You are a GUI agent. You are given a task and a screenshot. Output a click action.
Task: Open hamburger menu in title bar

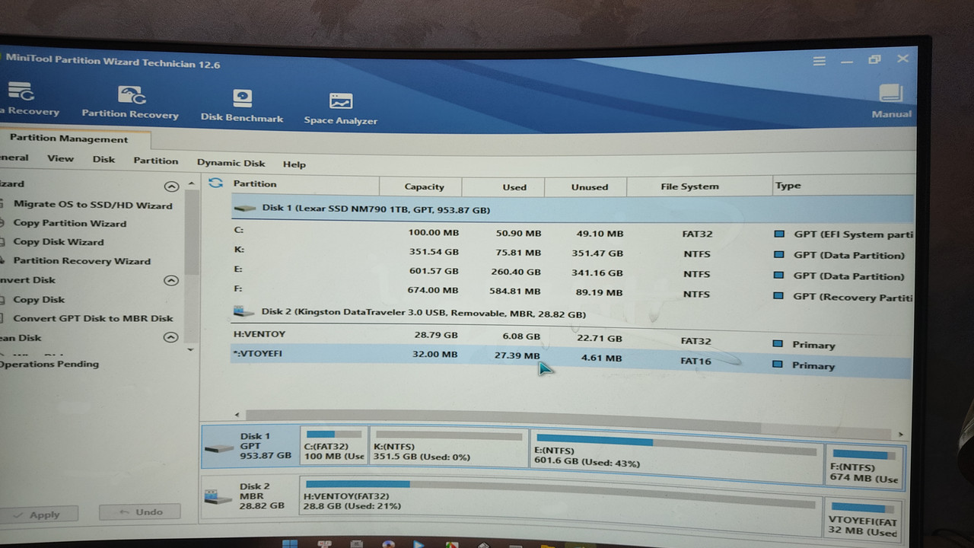pos(819,61)
